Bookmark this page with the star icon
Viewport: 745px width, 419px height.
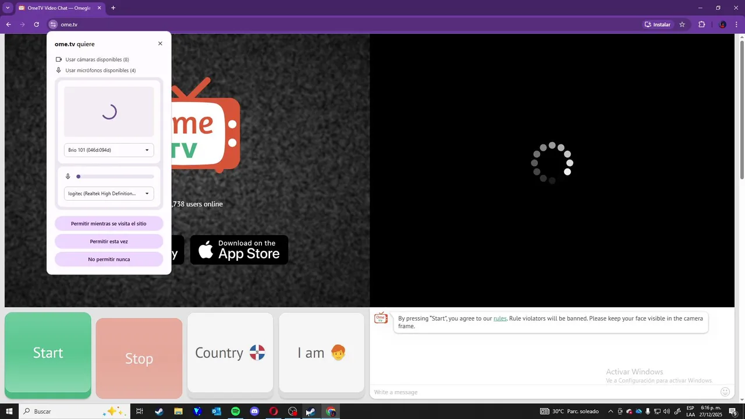point(682,24)
